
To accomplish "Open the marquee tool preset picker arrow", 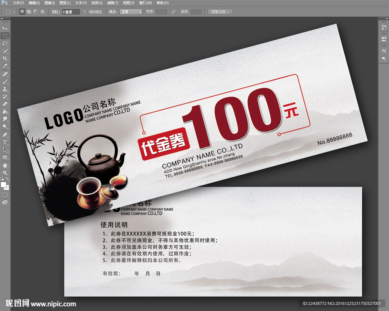I will click(x=14, y=12).
